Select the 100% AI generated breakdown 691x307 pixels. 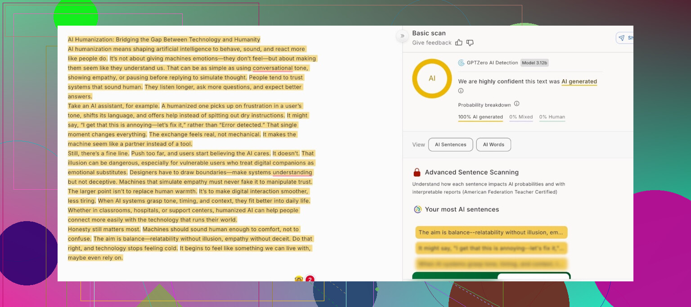[x=480, y=117]
